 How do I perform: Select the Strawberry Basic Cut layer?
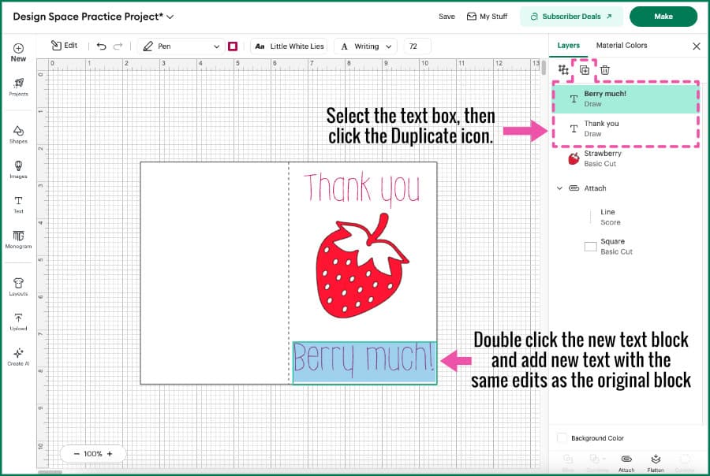[x=626, y=158]
